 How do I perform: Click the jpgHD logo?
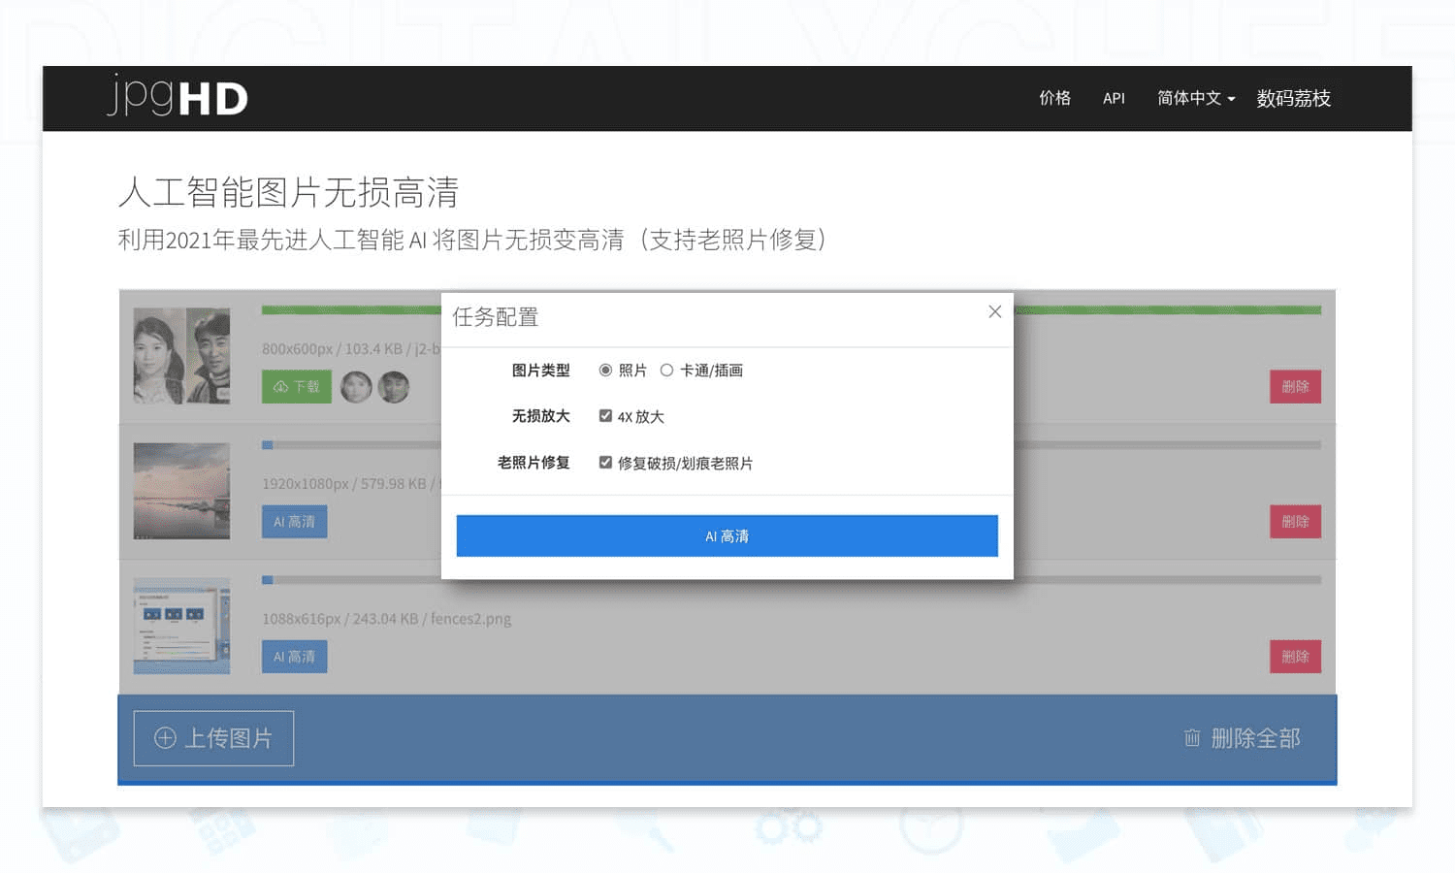click(178, 97)
